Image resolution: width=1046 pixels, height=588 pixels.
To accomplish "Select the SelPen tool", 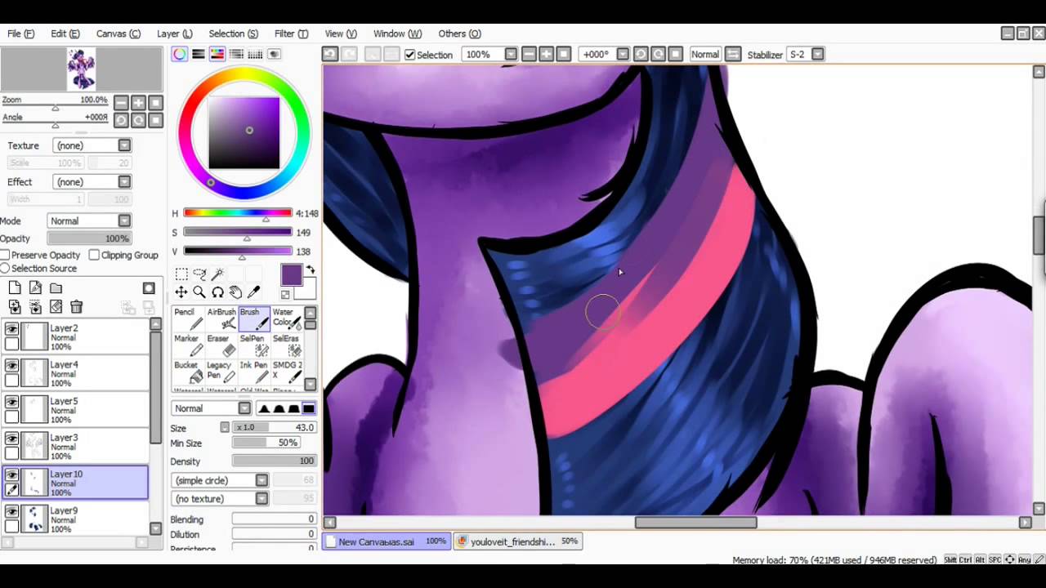I will 253,345.
